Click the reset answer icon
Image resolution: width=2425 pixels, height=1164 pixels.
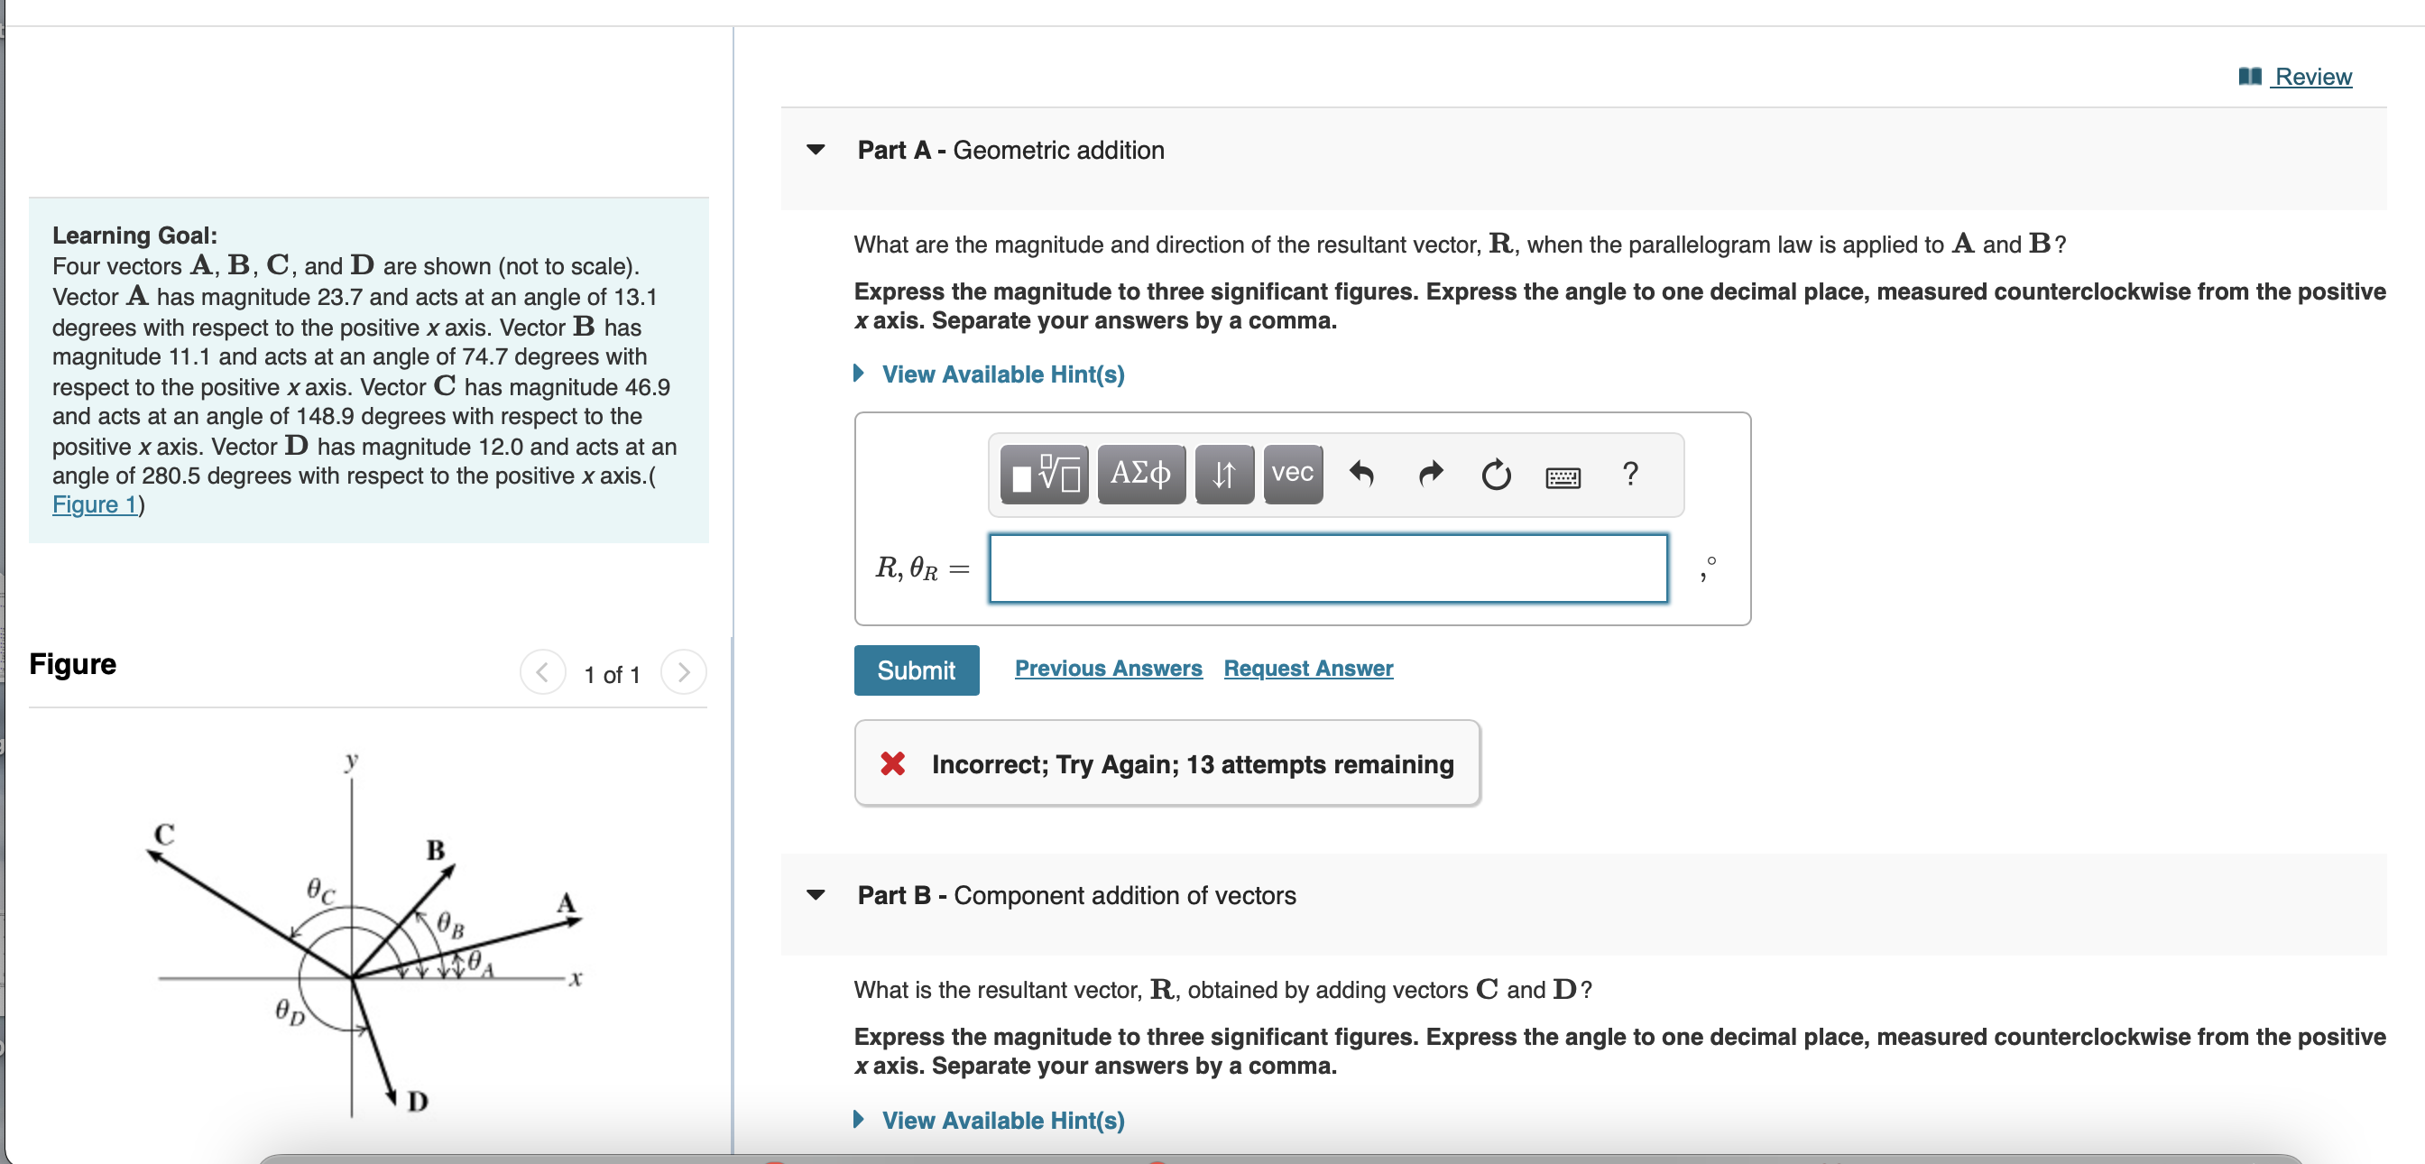[x=1496, y=475]
